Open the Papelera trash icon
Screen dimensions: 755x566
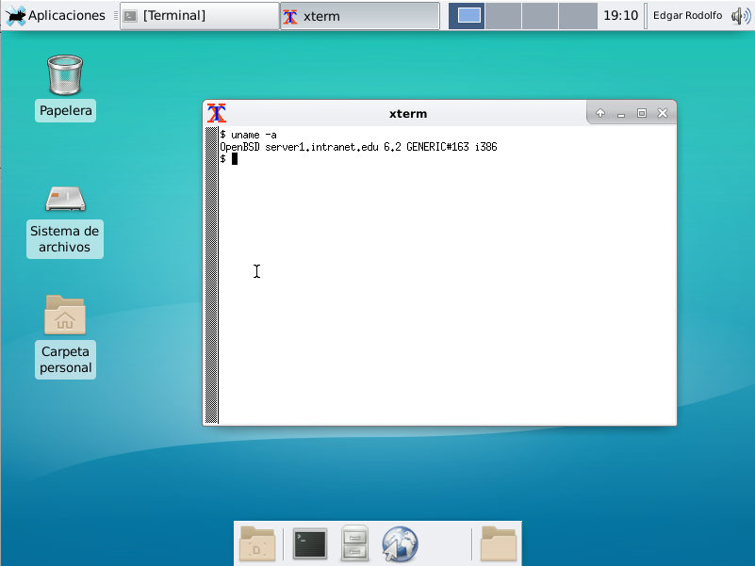(65, 73)
